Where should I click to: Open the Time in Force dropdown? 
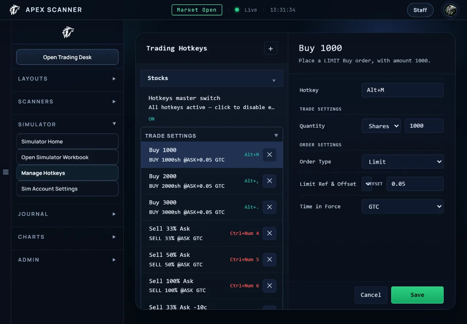[403, 207]
